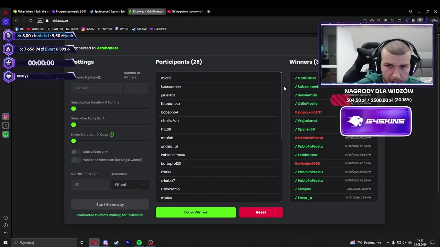Viewport: 440px width, 247px height.
Task: Click the green info icon by Follow Duration
Action: 112,134
